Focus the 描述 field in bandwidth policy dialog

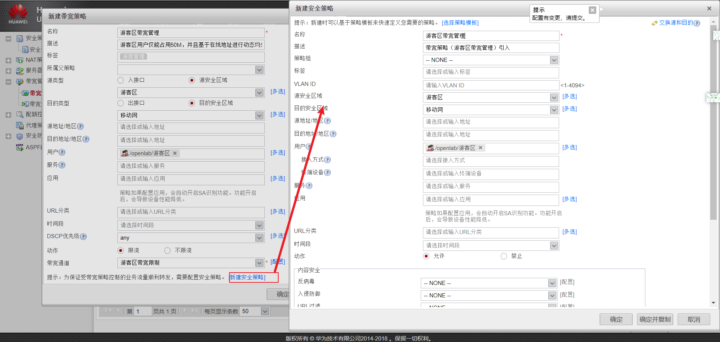coord(191,45)
